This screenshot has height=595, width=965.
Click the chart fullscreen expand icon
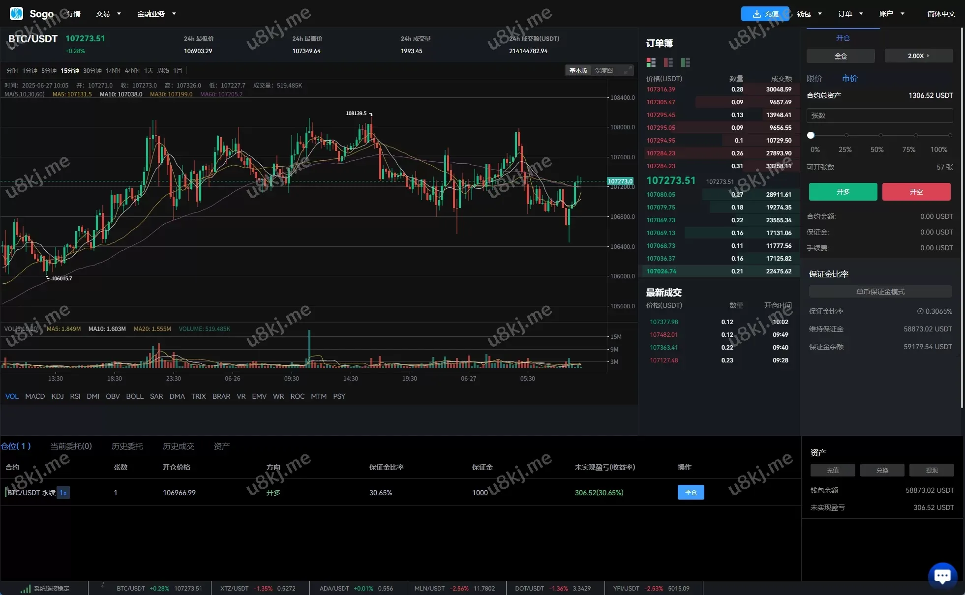[627, 71]
